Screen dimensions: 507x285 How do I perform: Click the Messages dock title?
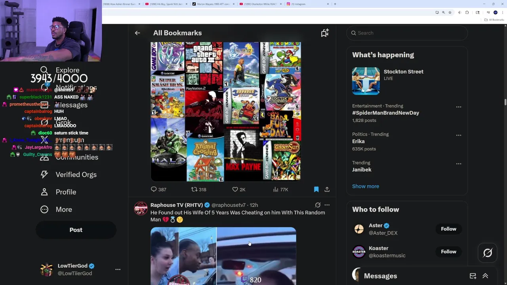380,276
